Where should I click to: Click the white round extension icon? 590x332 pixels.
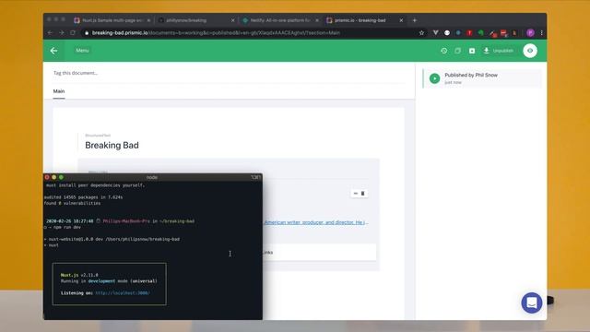pyautogui.click(x=446, y=33)
